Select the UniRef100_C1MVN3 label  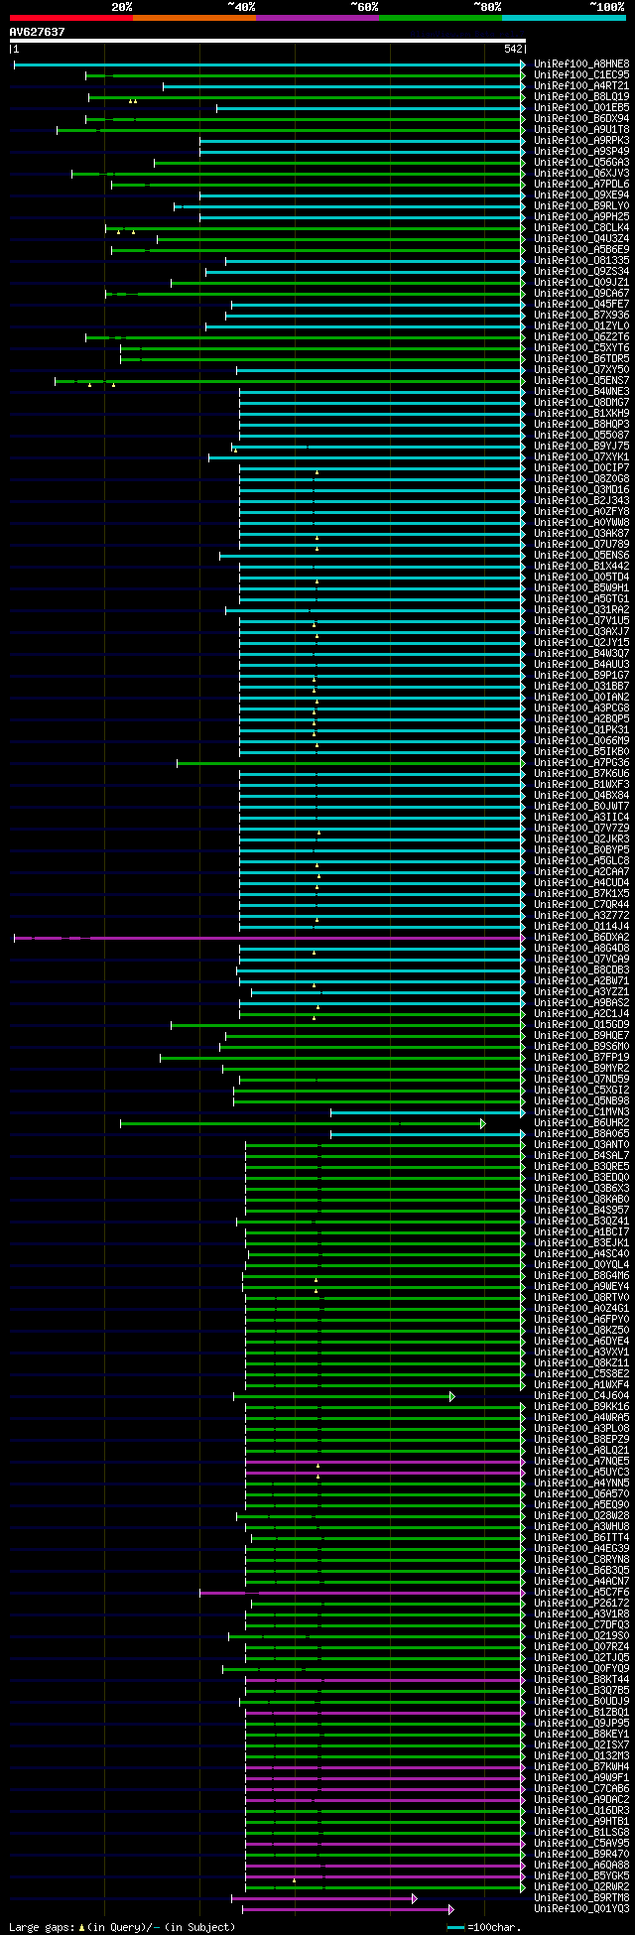pyautogui.click(x=581, y=1111)
